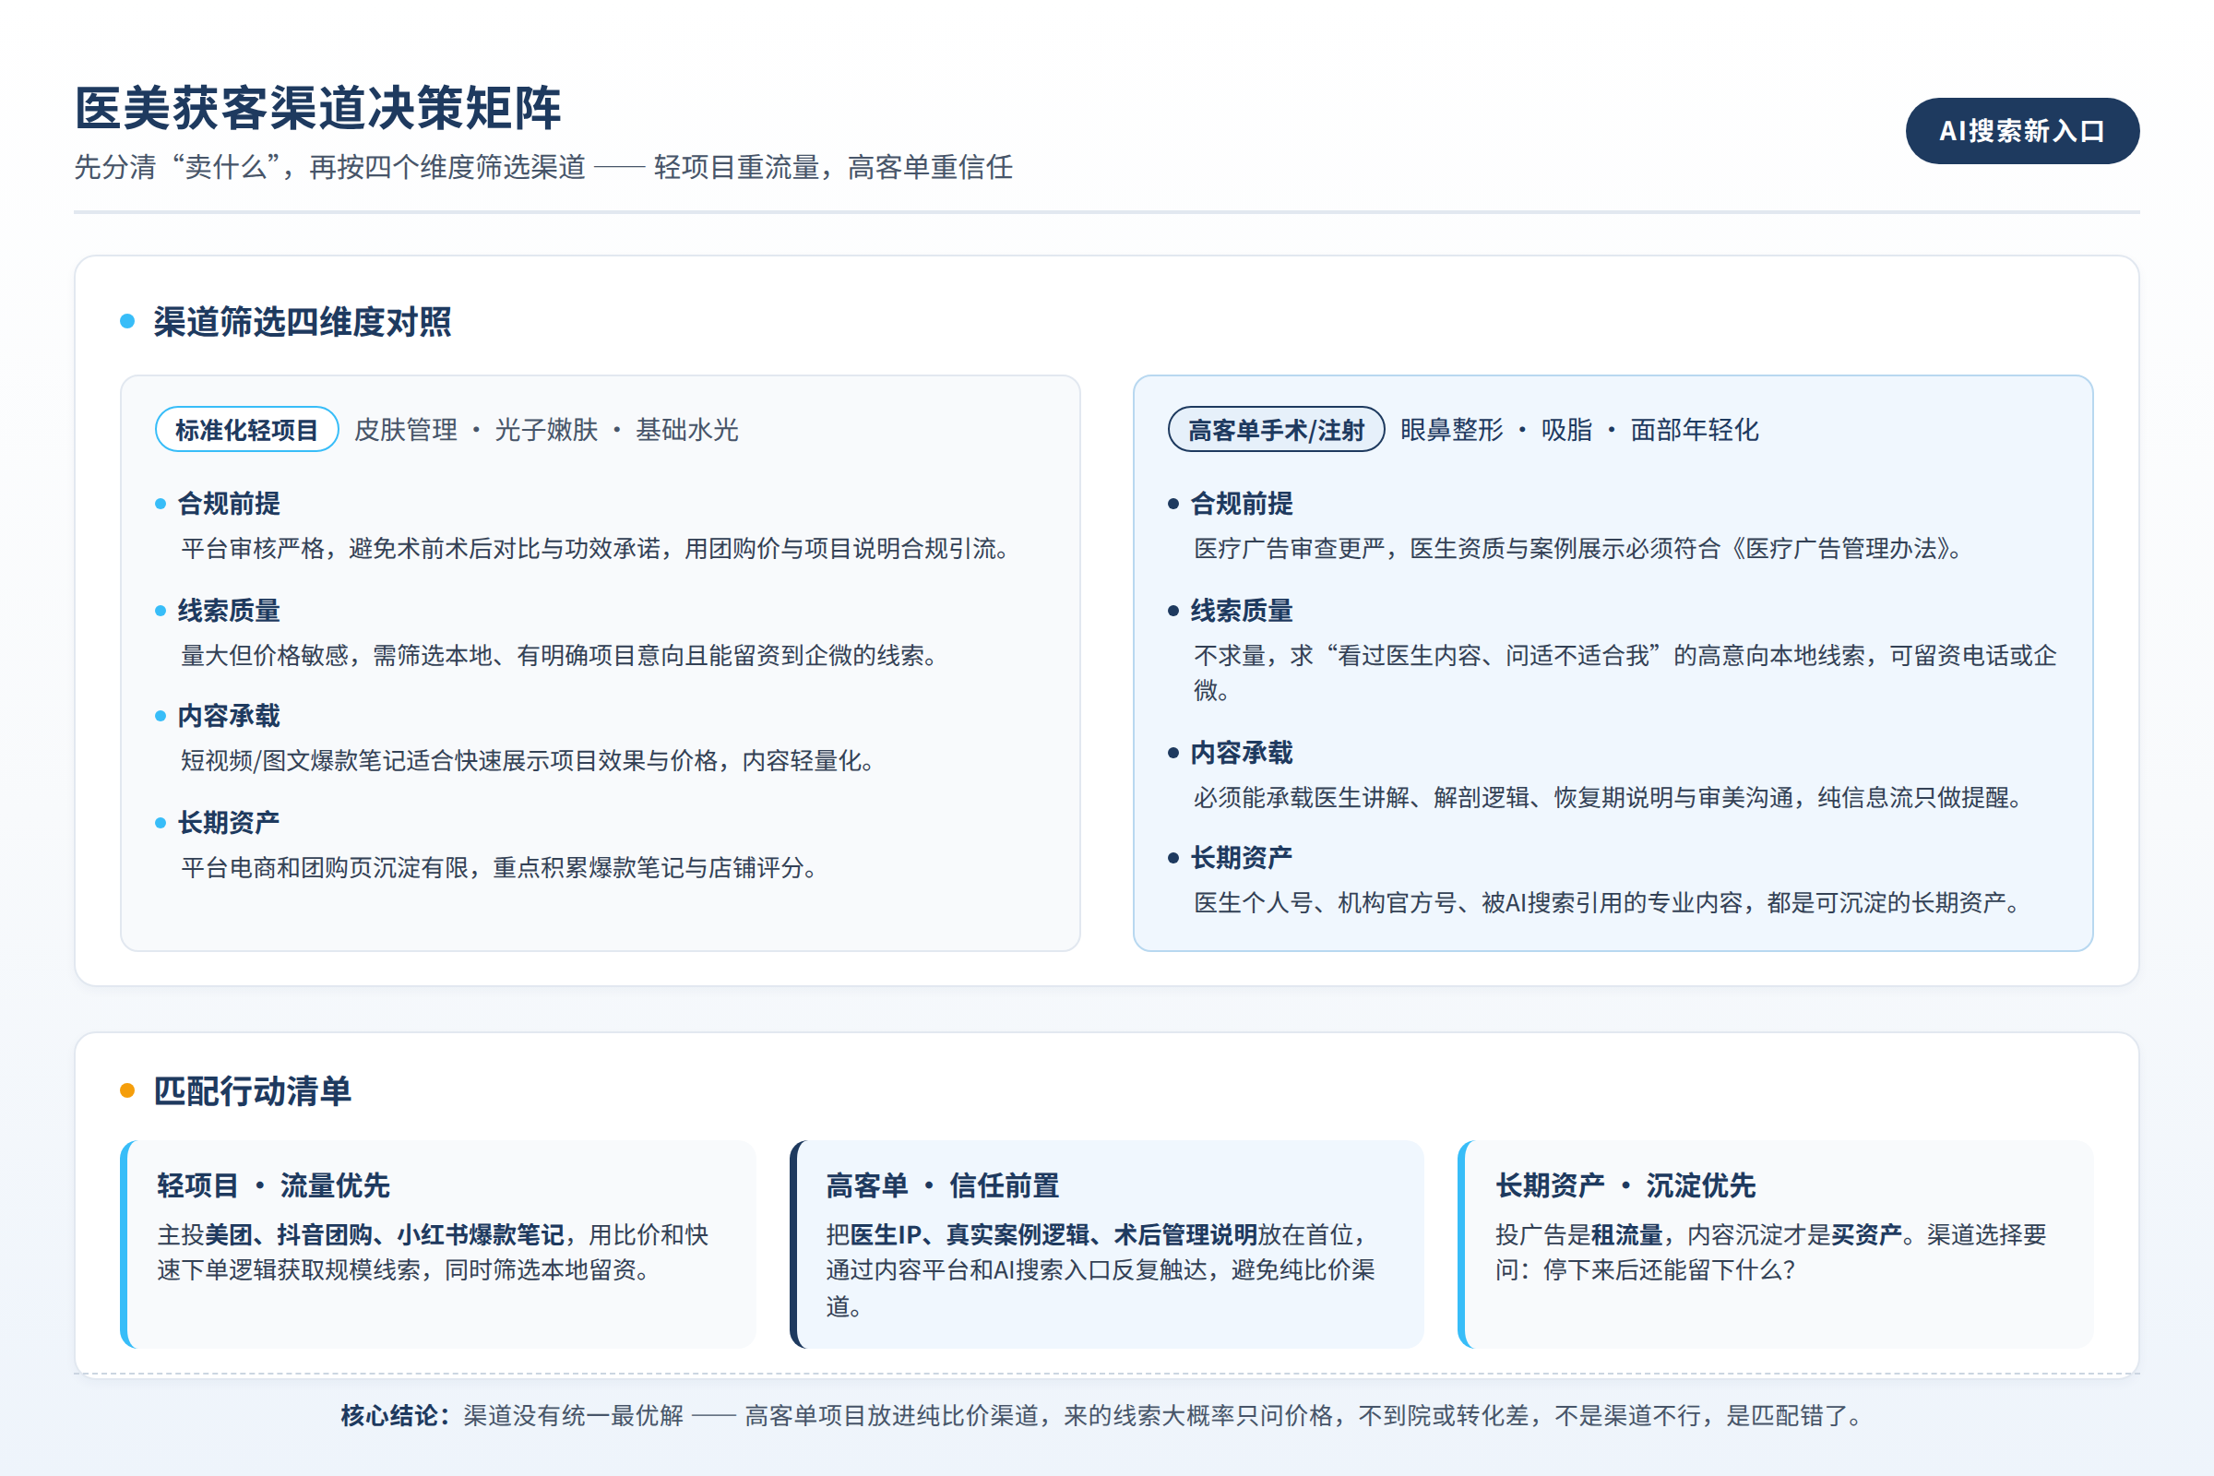Click the paragraph starting 主投美团、抖音团购
This screenshot has width=2214, height=1476.
pos(433,1253)
